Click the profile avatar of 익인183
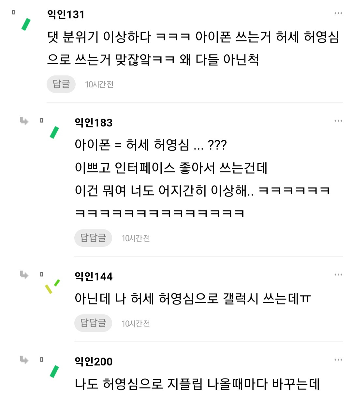This screenshot has height=397, width=352. (54, 132)
